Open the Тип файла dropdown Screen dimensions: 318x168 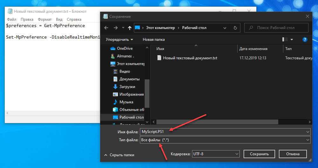point(225,140)
